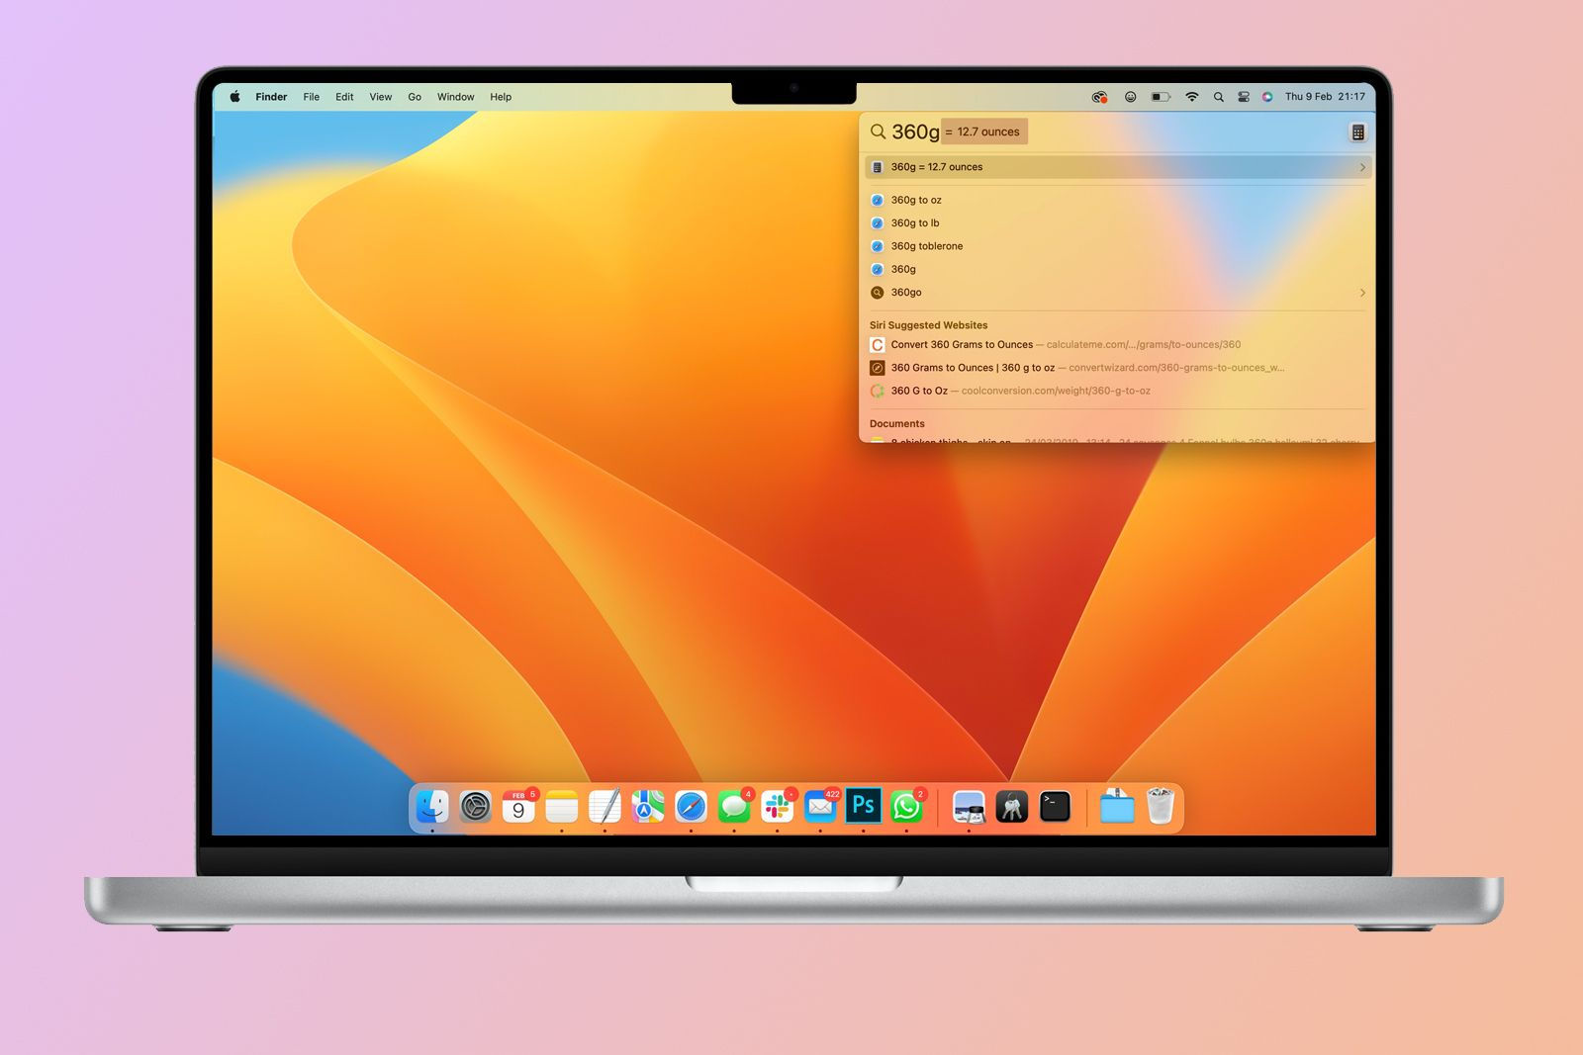Open Finder from the dock
Screen dimensions: 1583x1055
click(432, 807)
